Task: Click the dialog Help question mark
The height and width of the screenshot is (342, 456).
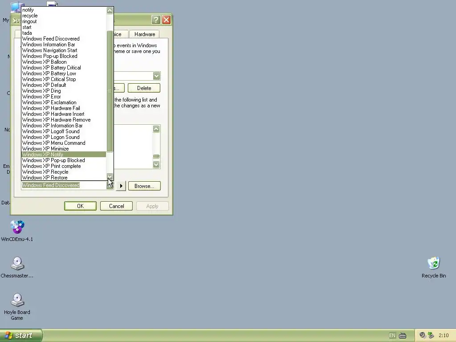Action: click(x=156, y=20)
